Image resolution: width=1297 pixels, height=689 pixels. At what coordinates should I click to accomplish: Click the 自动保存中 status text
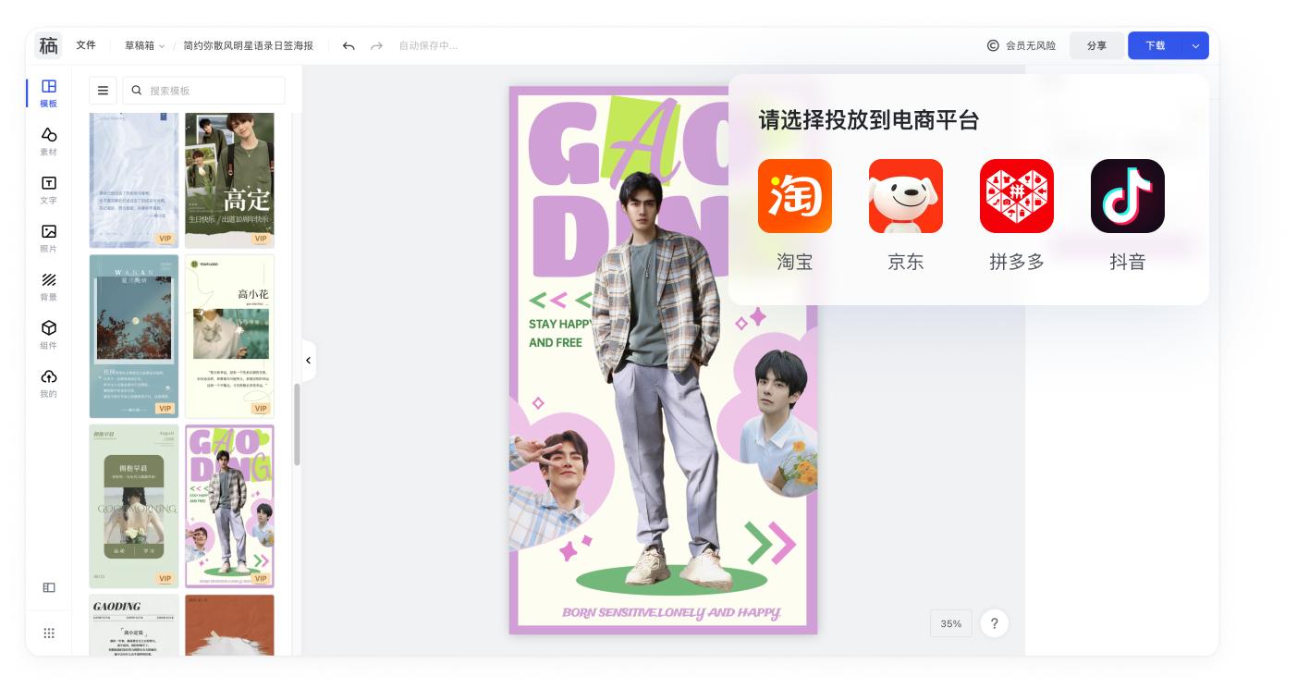428,45
